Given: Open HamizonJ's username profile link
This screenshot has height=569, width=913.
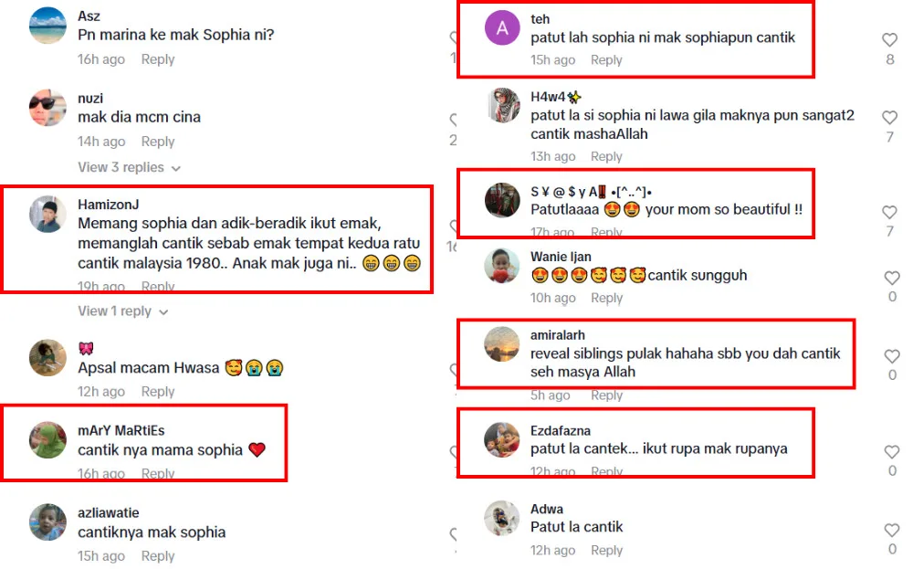Looking at the screenshot, I should [109, 205].
